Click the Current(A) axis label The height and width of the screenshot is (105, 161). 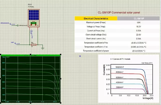tap(104, 70)
